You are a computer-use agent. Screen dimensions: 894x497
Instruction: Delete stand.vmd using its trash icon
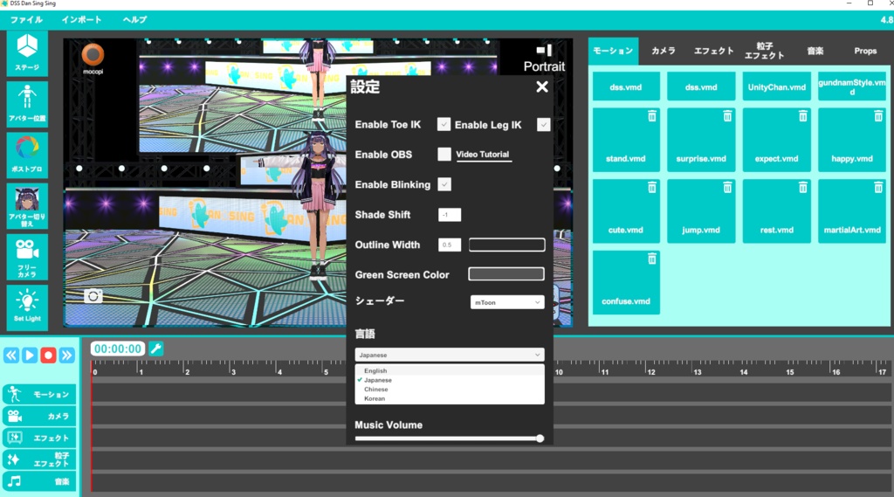[651, 116]
